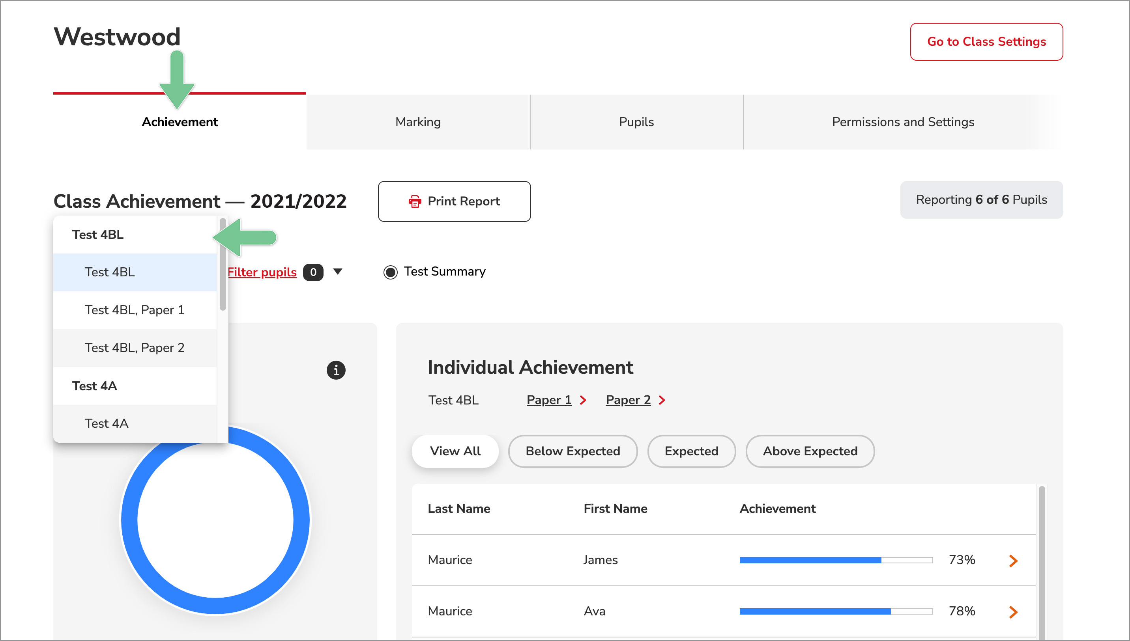Toggle the Below Expected filter pill
The height and width of the screenshot is (641, 1130).
pyautogui.click(x=572, y=451)
